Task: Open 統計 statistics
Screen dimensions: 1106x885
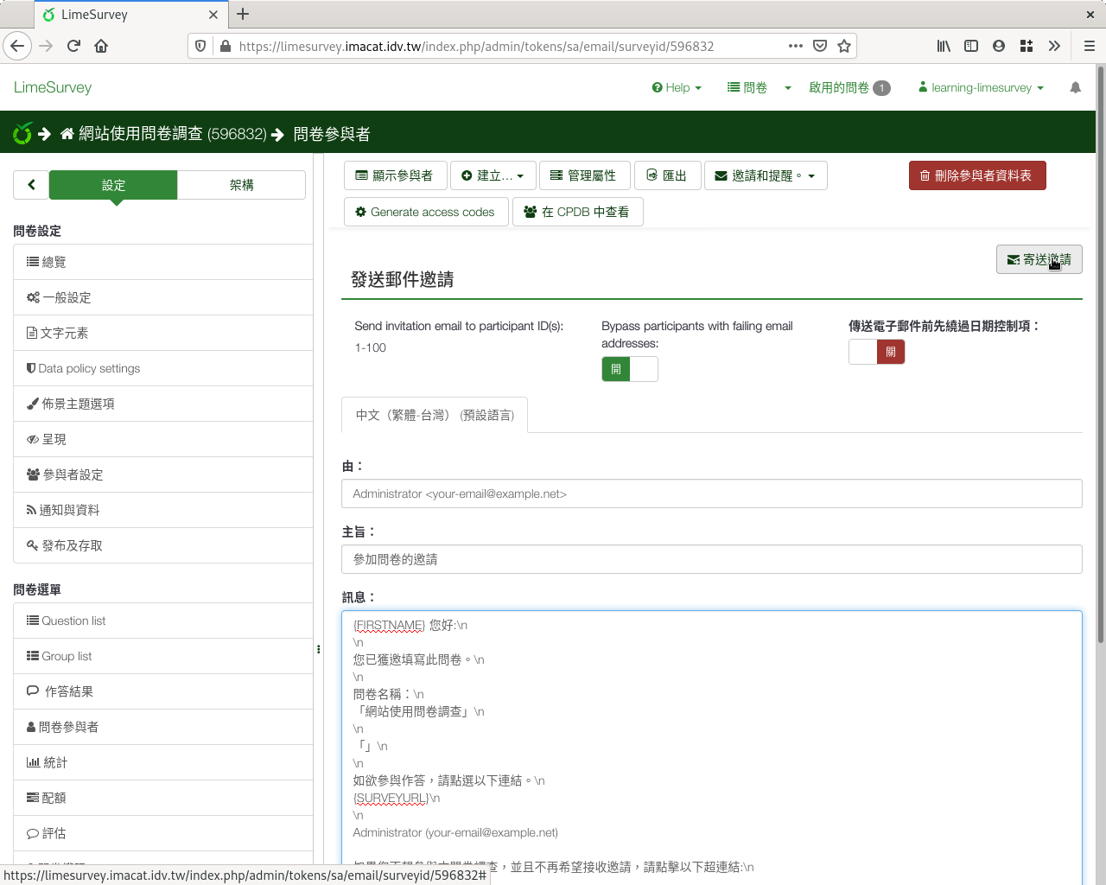Action: tap(163, 762)
